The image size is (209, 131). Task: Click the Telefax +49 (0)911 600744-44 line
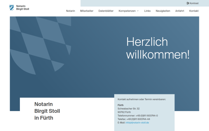point(134,119)
